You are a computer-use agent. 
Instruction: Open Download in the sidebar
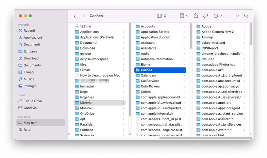click(x=41, y=58)
